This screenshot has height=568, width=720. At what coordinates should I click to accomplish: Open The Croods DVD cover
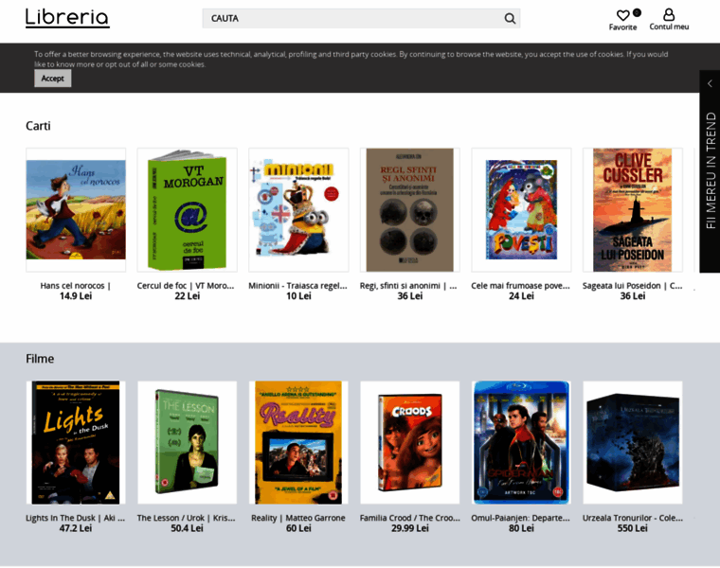click(x=410, y=442)
